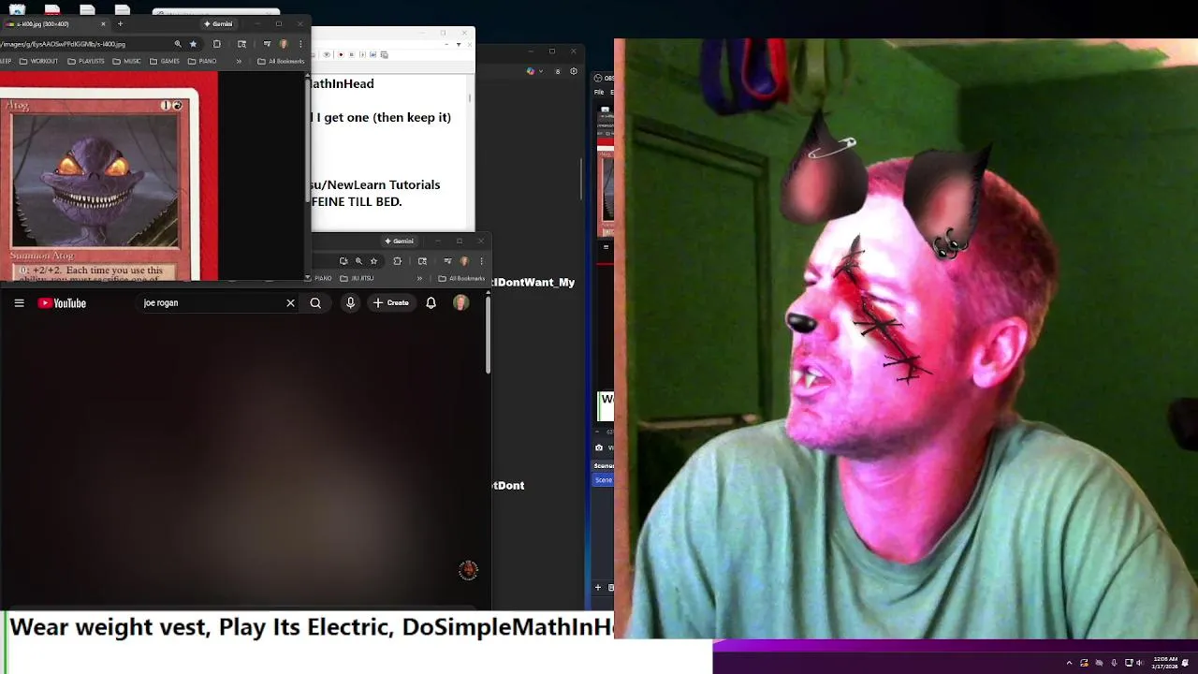Image resolution: width=1198 pixels, height=674 pixels.
Task: Click the YouTube page vertical scrollbar
Action: (488, 337)
